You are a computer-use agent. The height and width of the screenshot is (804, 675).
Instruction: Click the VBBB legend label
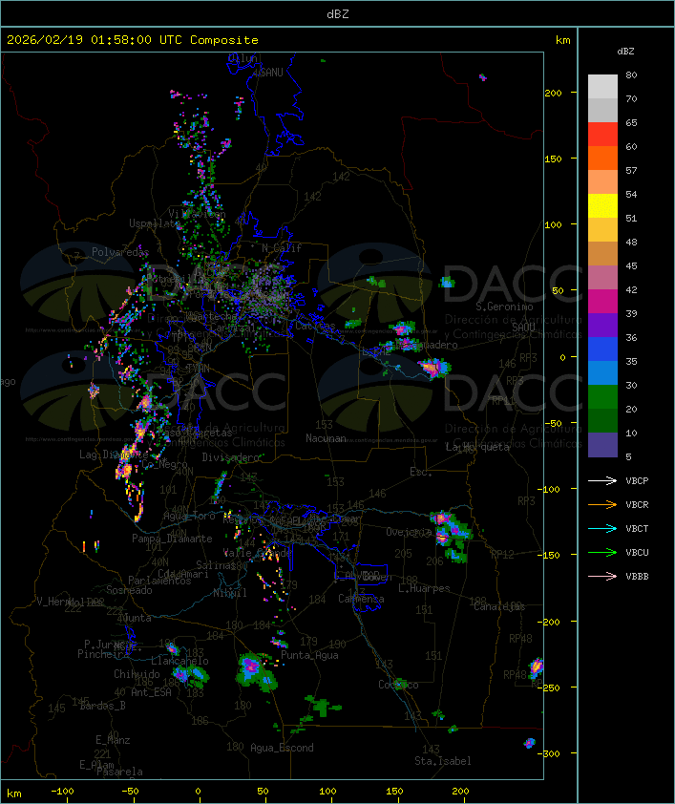point(637,577)
